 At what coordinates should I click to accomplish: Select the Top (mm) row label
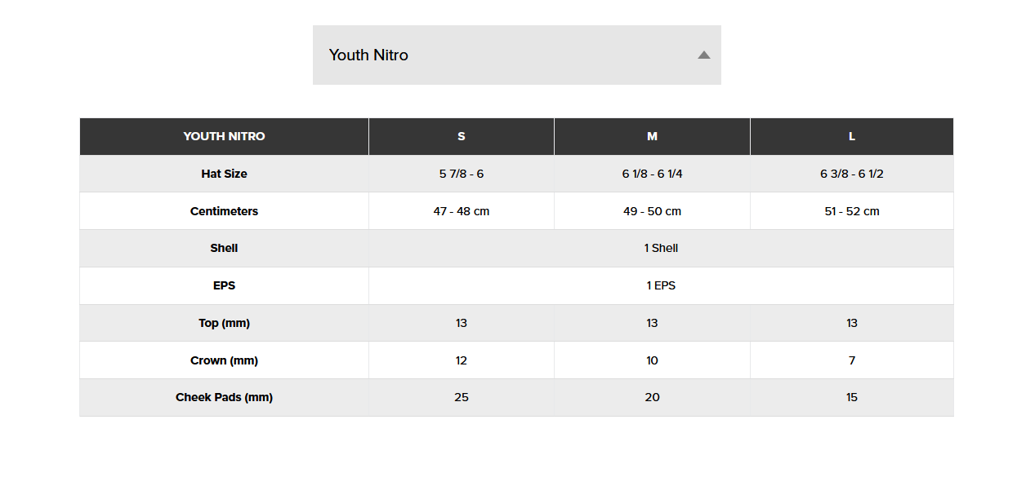coord(224,323)
